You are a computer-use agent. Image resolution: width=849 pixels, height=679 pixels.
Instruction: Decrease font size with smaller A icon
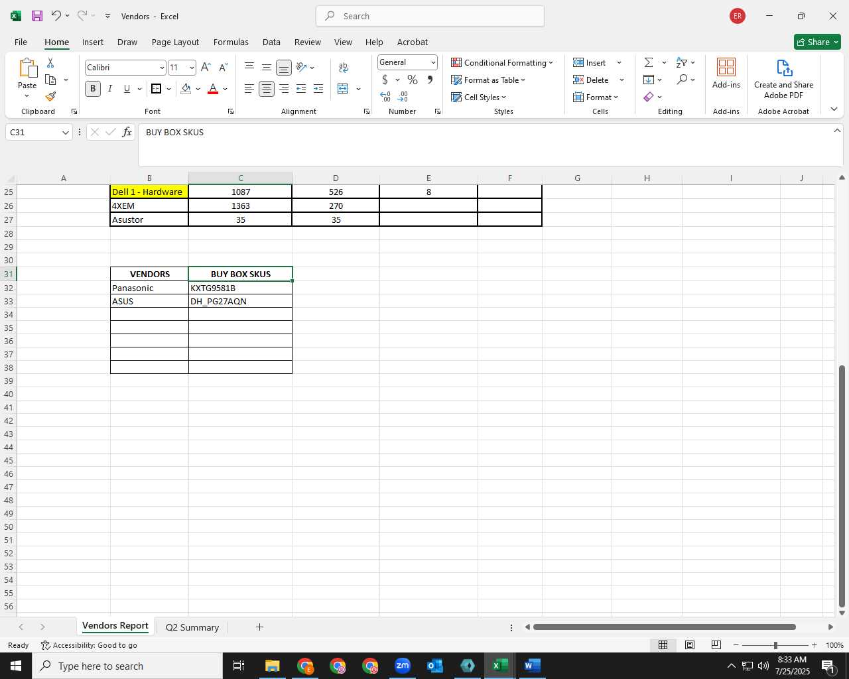click(x=223, y=67)
